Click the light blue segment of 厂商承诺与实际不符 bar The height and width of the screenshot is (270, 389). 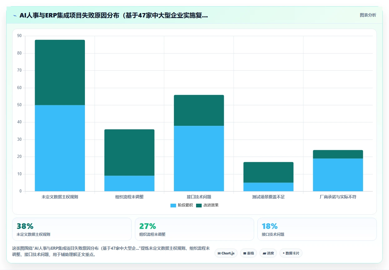pos(338,175)
